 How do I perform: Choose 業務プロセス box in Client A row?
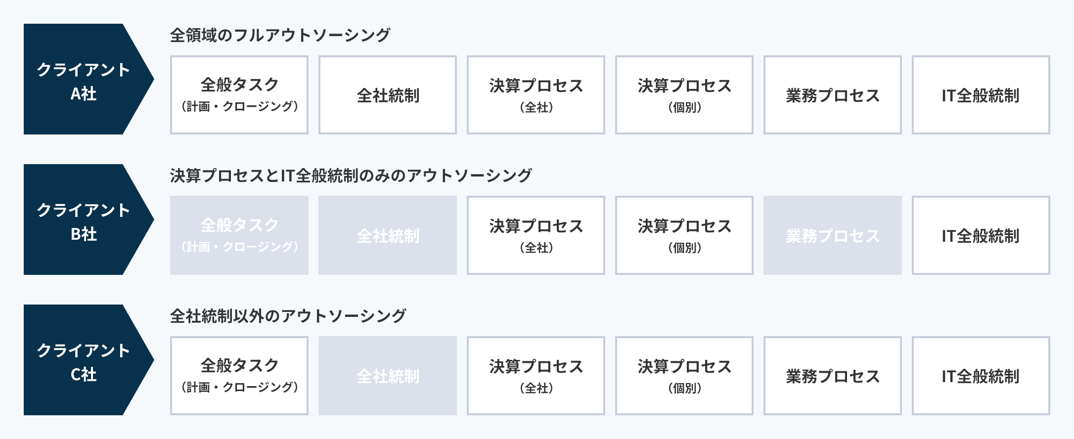click(833, 95)
